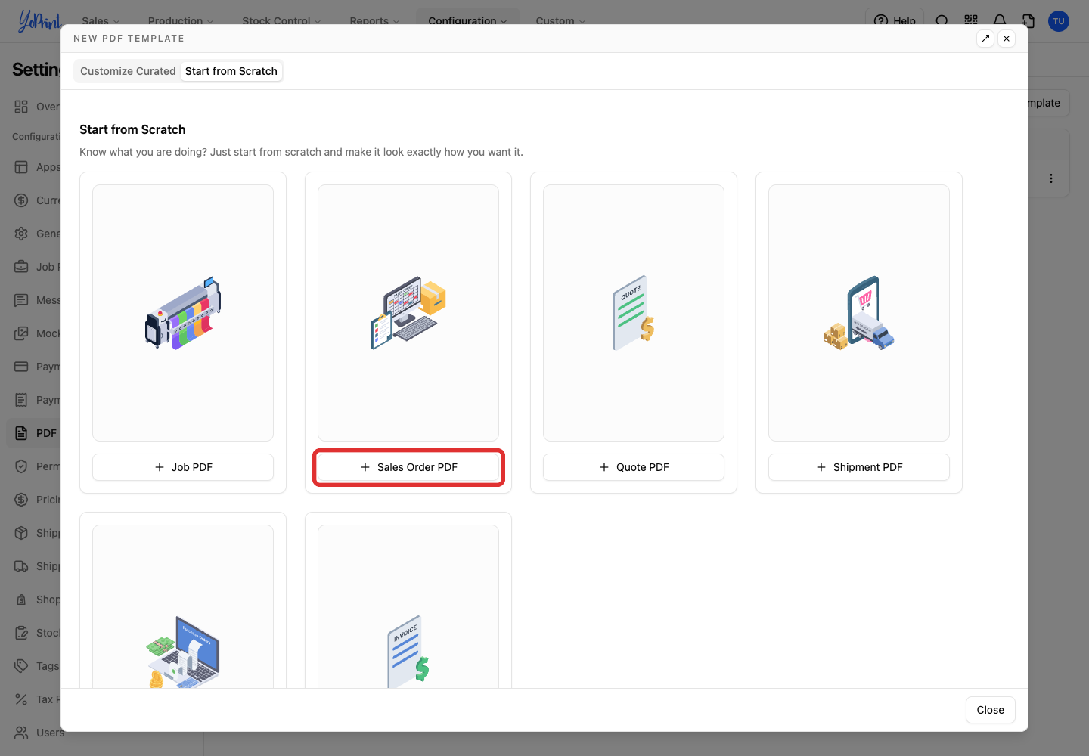Image resolution: width=1089 pixels, height=756 pixels.
Task: Open the Help button
Action: 895,21
